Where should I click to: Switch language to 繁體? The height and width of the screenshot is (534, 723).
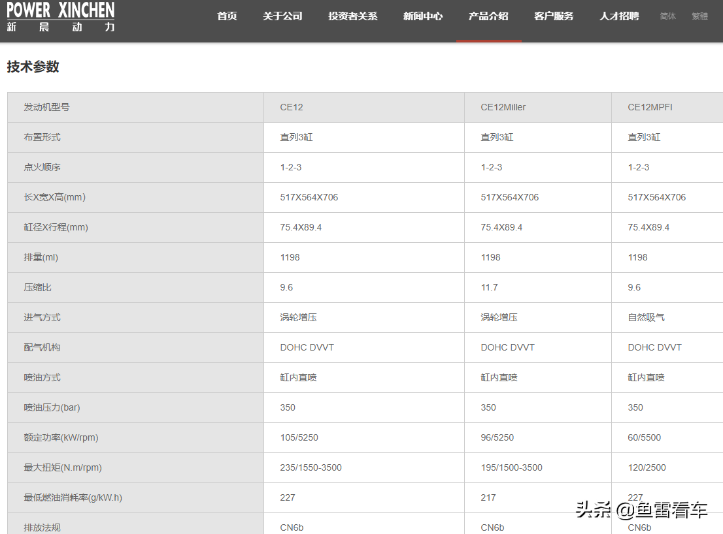[699, 16]
